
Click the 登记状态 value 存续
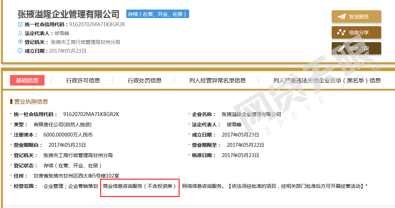(x=72, y=166)
